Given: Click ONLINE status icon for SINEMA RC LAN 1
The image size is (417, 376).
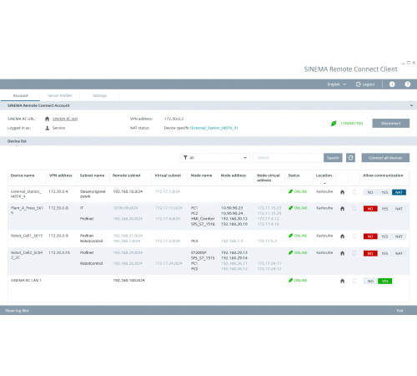Looking at the screenshot, I should 290,280.
